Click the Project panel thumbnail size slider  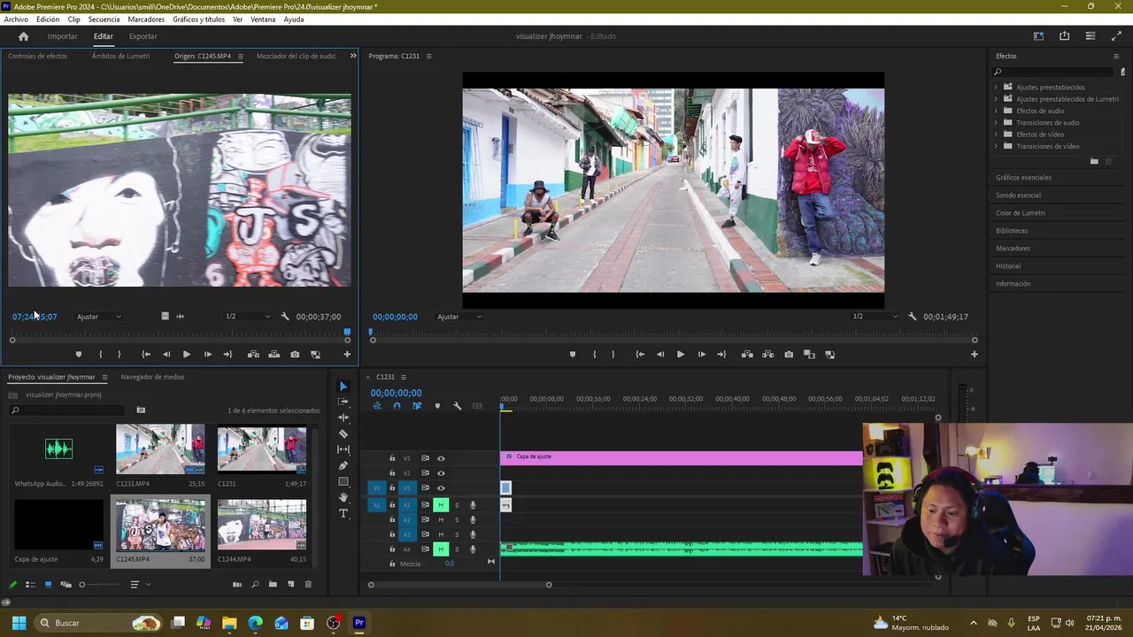(x=82, y=585)
